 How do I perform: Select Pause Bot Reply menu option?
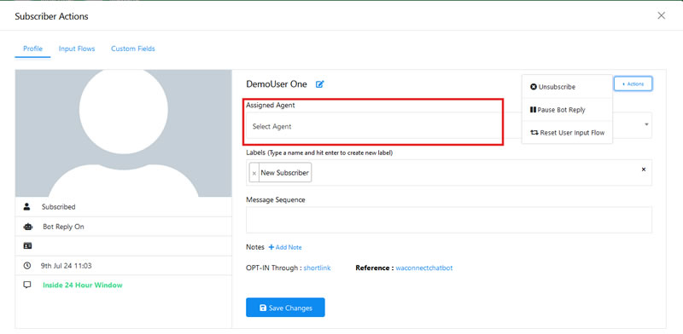tap(567, 110)
